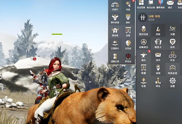Switch to the 玩法菜单 gameplay menu tab
Image resolution: width=182 pixels, height=124 pixels.
point(141,4)
